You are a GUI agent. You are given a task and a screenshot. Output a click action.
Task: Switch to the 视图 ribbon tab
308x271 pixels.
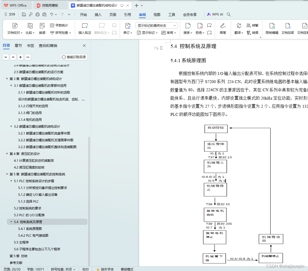tap(157, 14)
